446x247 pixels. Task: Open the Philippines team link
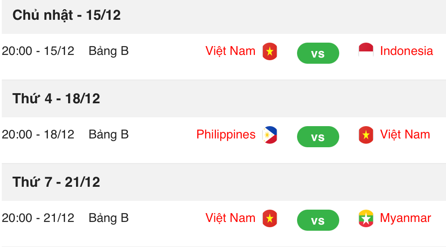226,134
